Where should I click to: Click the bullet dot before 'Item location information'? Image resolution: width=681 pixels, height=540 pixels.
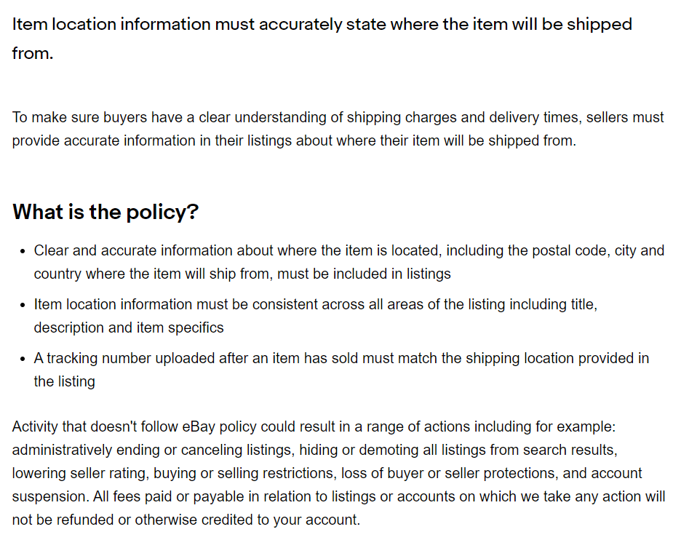(23, 305)
